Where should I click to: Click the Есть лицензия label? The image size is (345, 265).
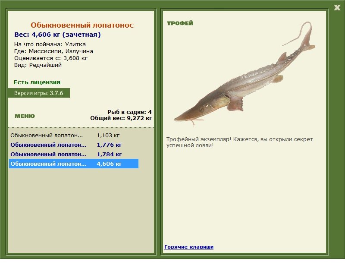pos(37,82)
